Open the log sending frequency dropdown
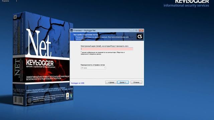This screenshot has height=120, width=214. (93, 68)
